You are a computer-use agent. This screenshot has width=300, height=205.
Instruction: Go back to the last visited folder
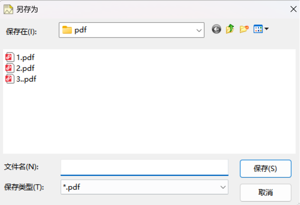click(216, 29)
